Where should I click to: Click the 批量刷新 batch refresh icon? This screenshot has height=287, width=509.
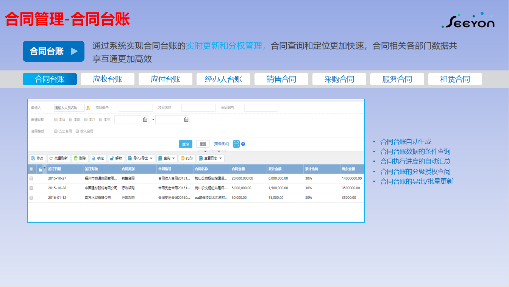[x=51, y=158]
